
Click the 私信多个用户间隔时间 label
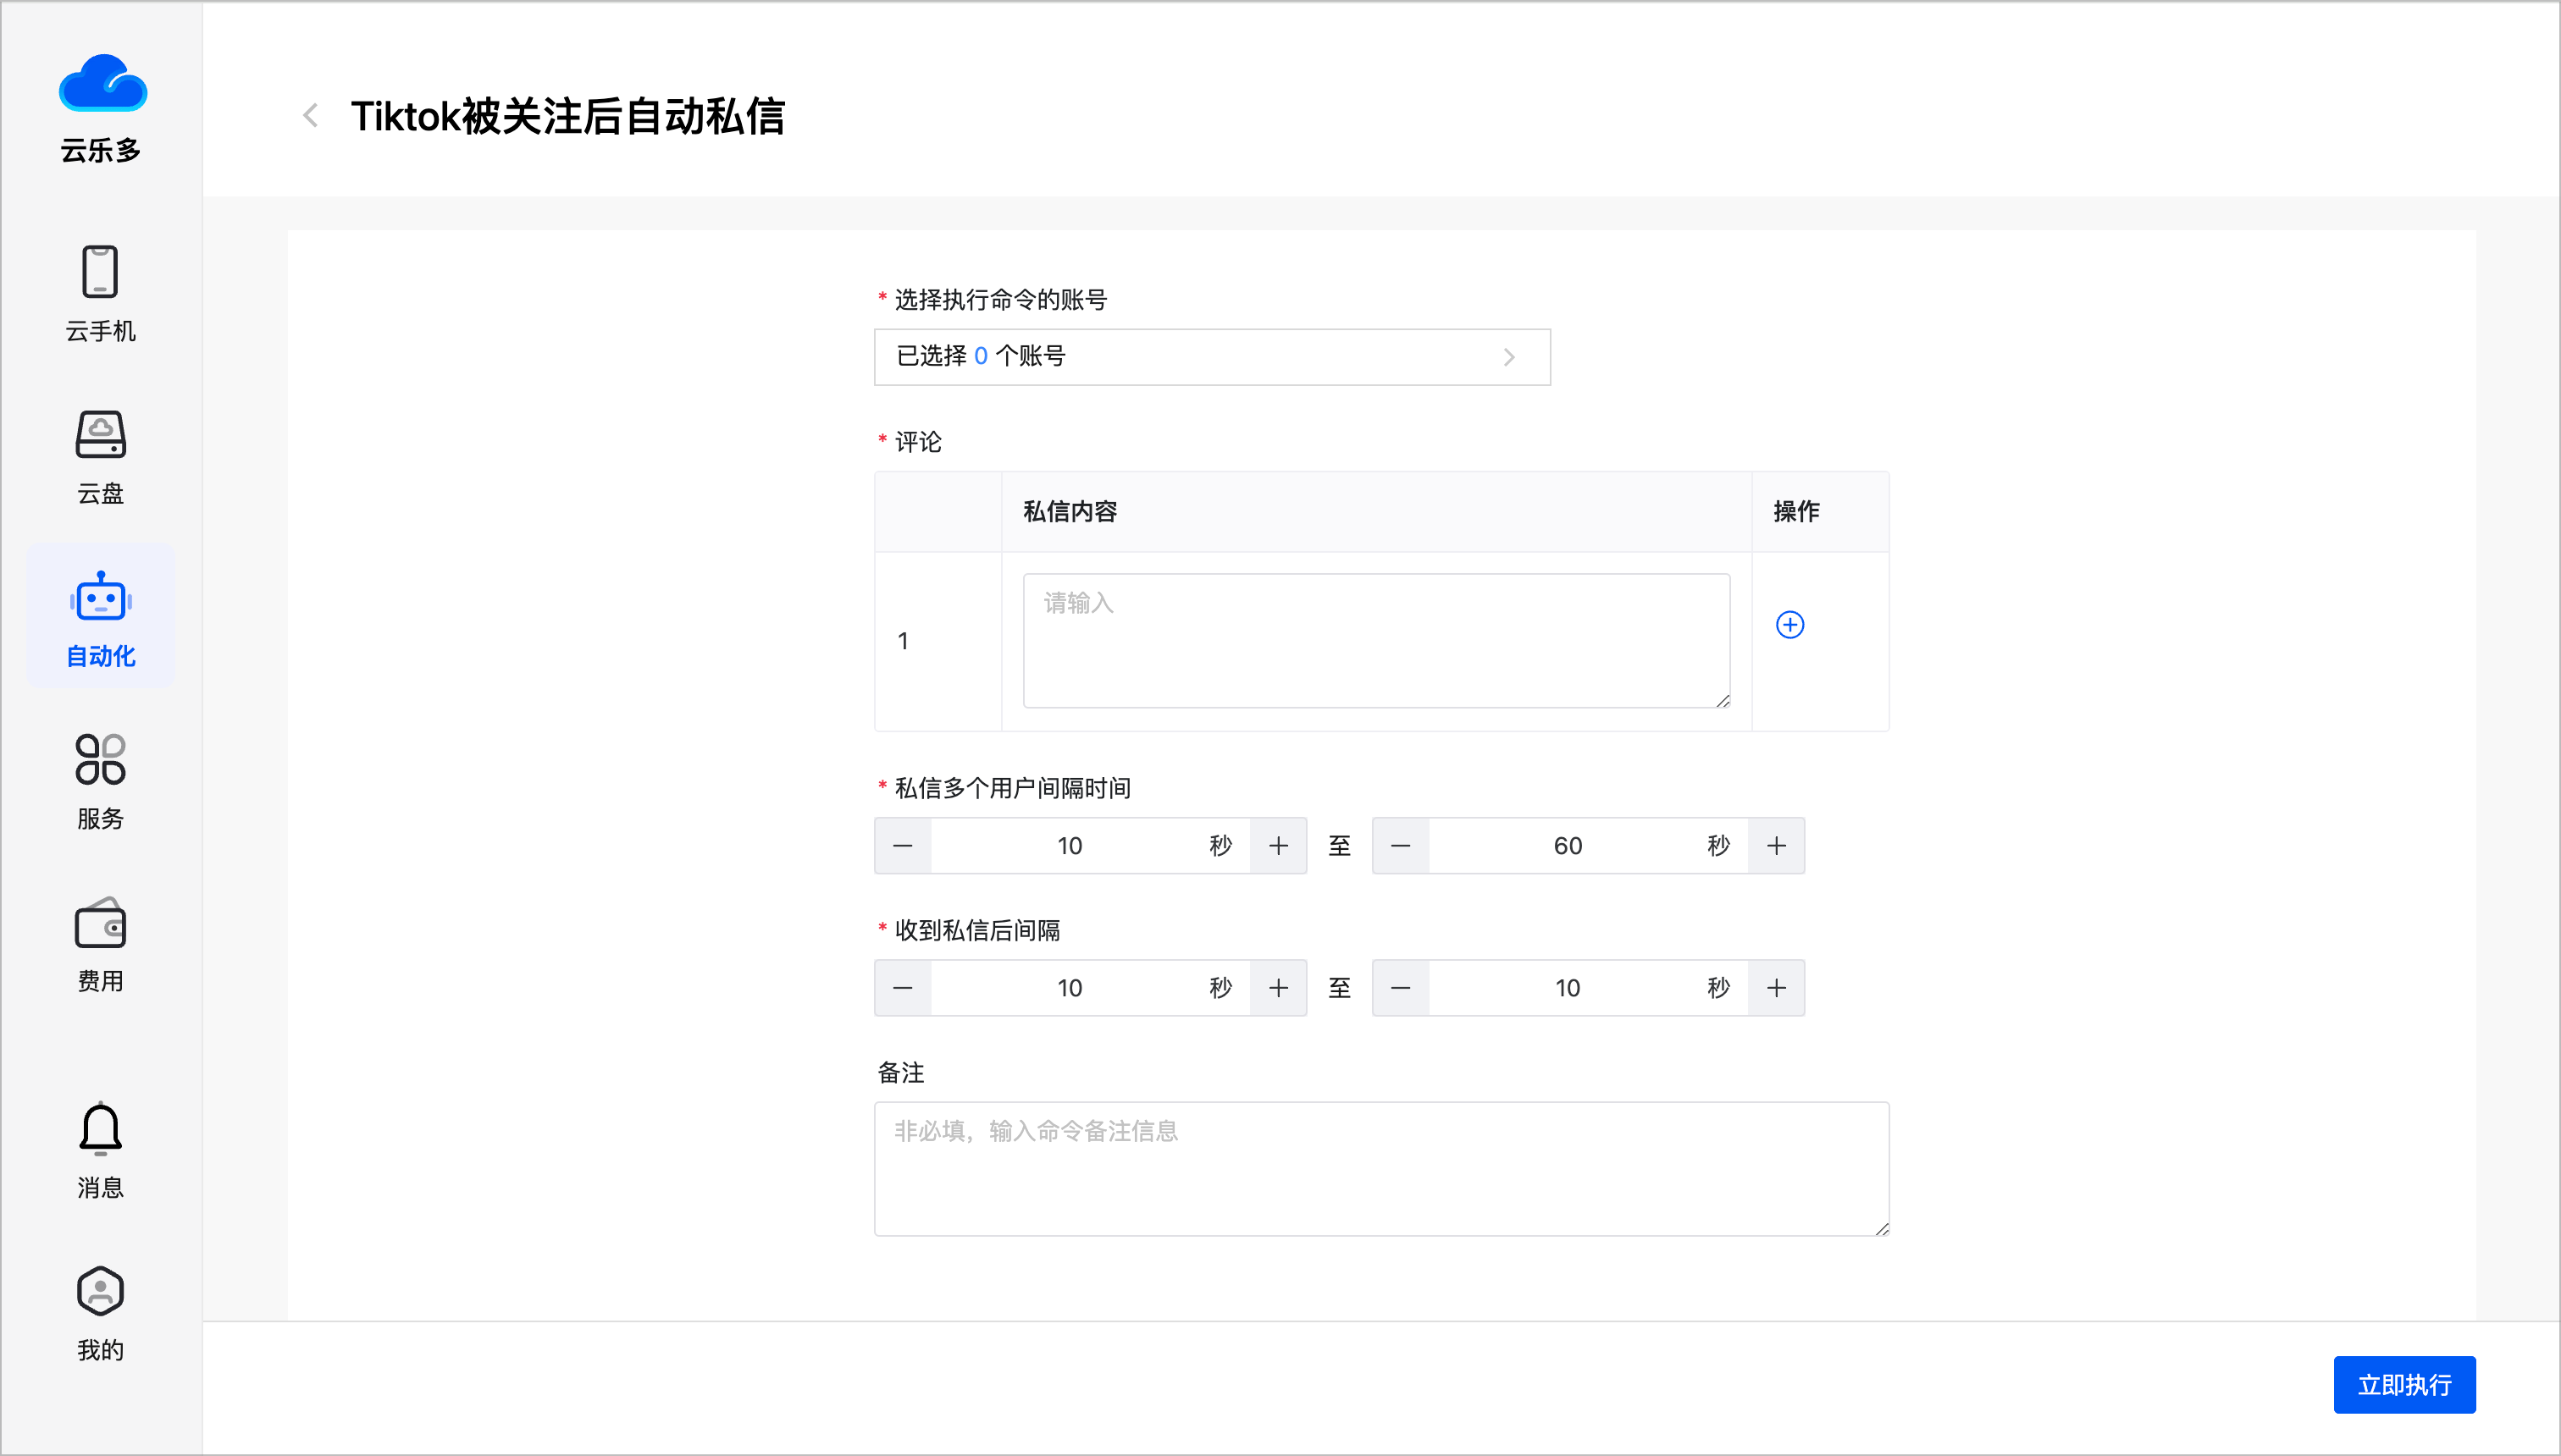click(x=1012, y=788)
